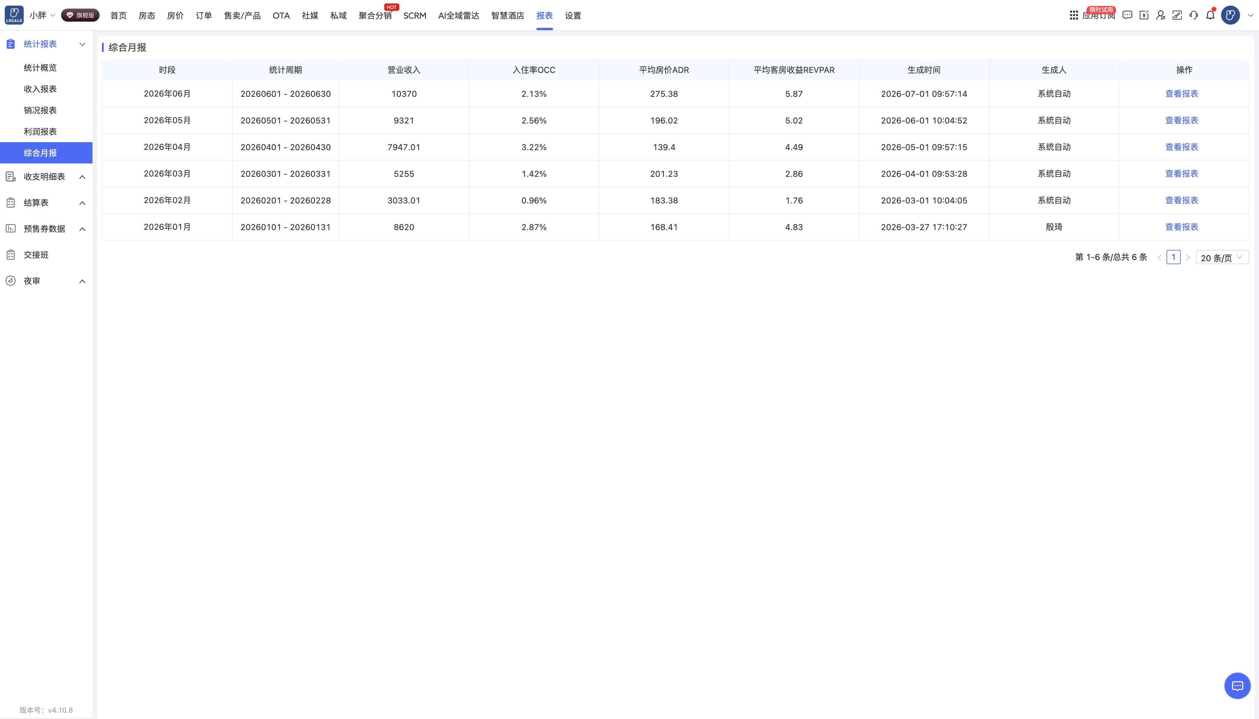Click the 夜审 sidebar icon
This screenshot has width=1259, height=719.
[x=10, y=281]
